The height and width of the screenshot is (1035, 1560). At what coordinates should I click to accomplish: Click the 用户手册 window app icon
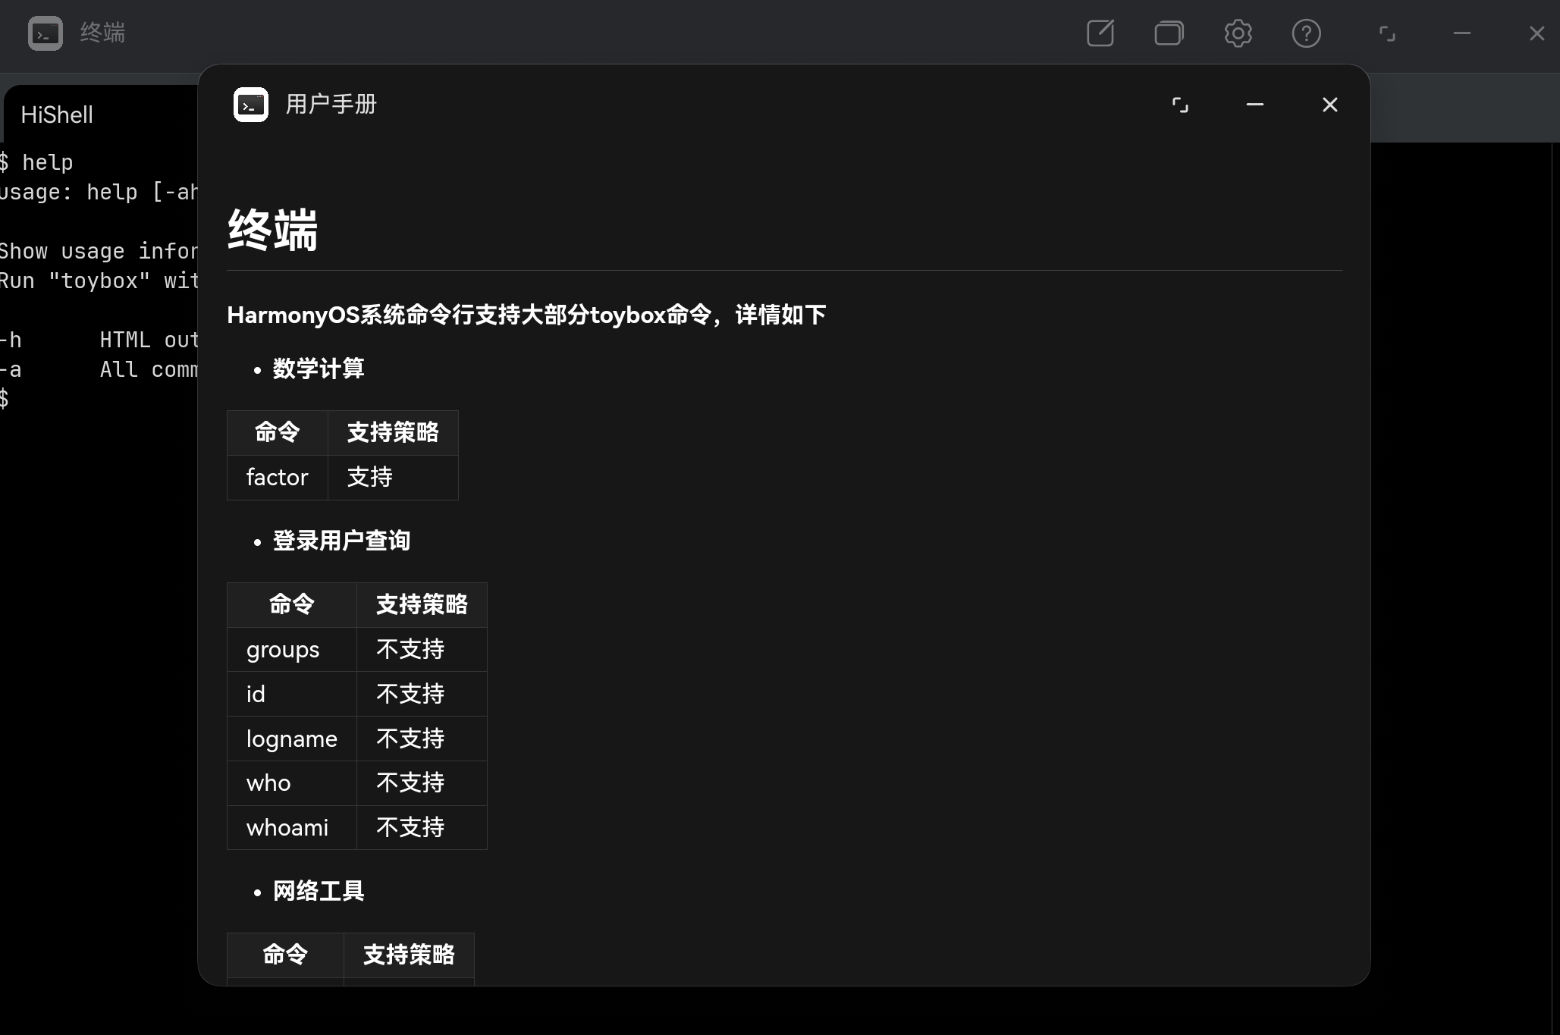point(251,105)
